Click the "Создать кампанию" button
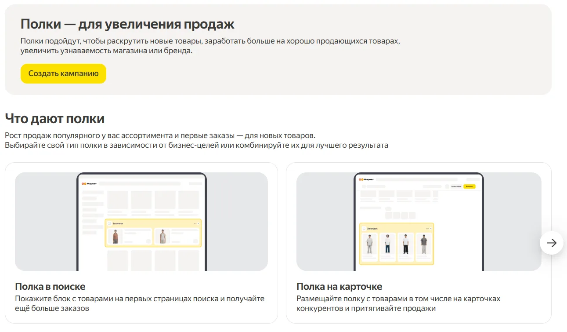Image resolution: width=567 pixels, height=332 pixels. point(63,73)
